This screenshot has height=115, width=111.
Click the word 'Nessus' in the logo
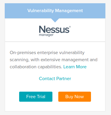point(54,29)
